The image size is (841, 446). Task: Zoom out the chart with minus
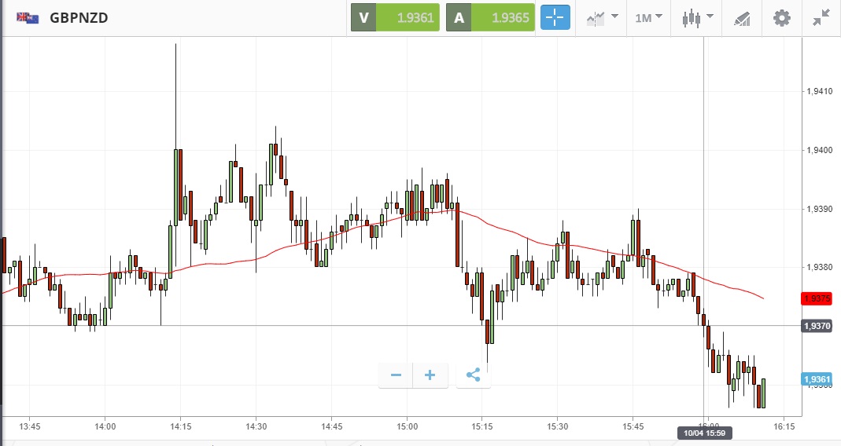point(396,375)
